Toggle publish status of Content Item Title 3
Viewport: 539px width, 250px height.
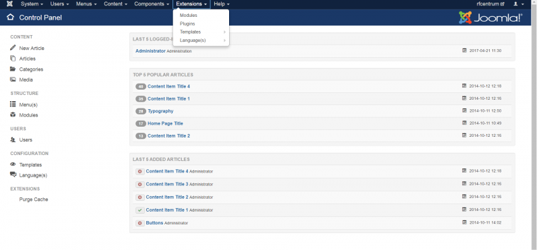click(x=139, y=185)
